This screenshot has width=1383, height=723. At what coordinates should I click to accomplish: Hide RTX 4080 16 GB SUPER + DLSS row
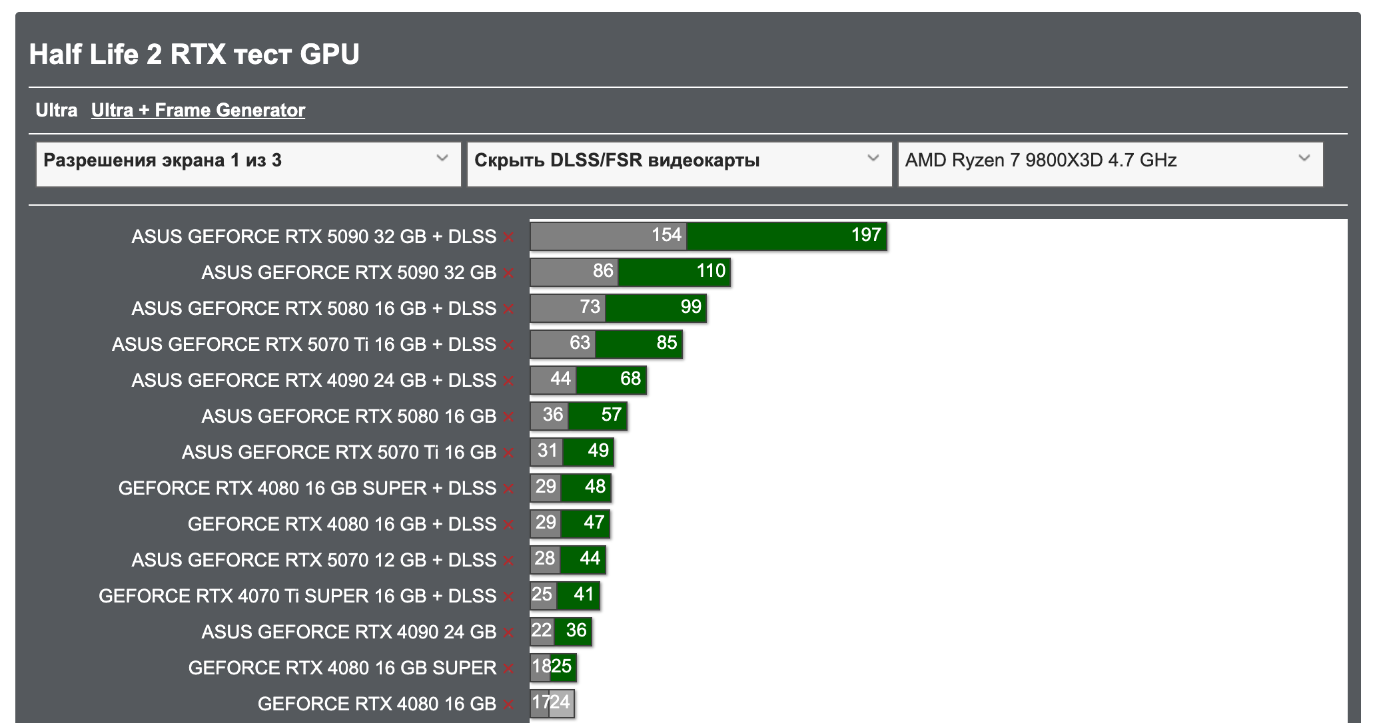click(x=508, y=489)
